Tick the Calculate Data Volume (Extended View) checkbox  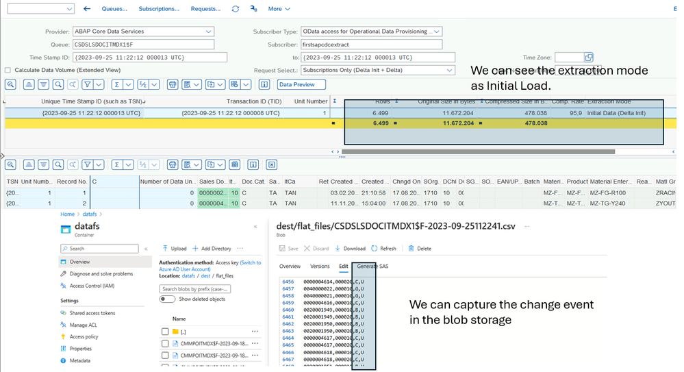click(x=8, y=70)
